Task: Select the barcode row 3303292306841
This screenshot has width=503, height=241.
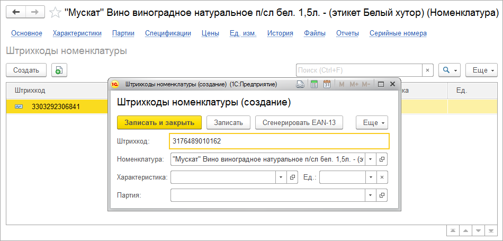Action: pyautogui.click(x=56, y=106)
